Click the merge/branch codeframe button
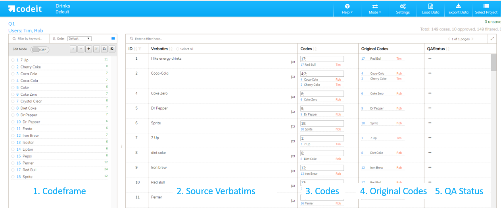The image size is (501, 208). 96,49
